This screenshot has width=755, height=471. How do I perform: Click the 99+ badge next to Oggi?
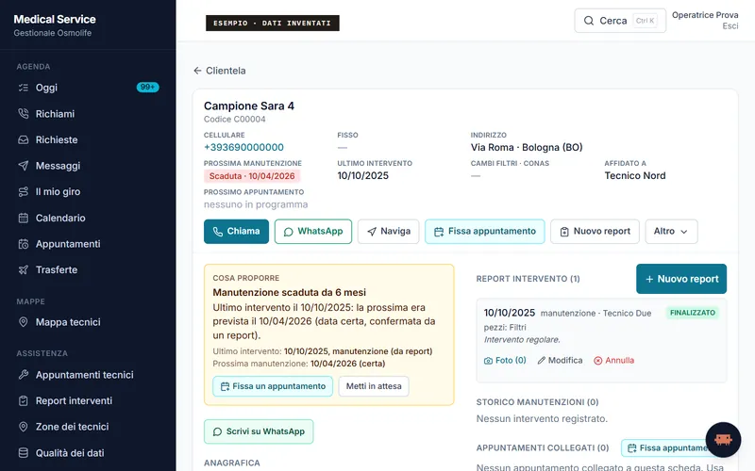147,87
